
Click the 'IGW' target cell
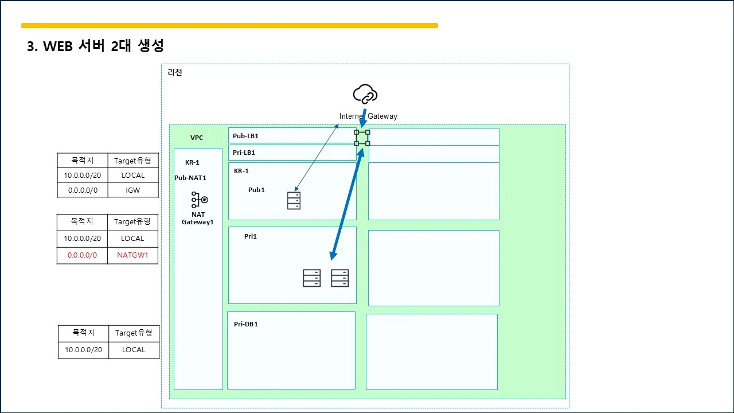pyautogui.click(x=133, y=190)
